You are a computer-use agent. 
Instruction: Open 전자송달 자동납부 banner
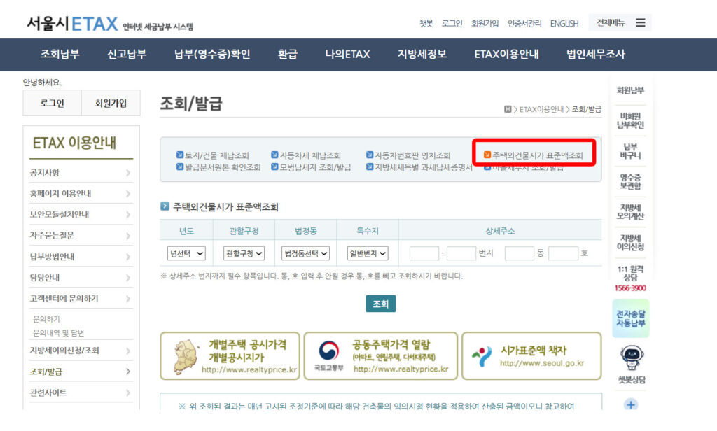(631, 318)
